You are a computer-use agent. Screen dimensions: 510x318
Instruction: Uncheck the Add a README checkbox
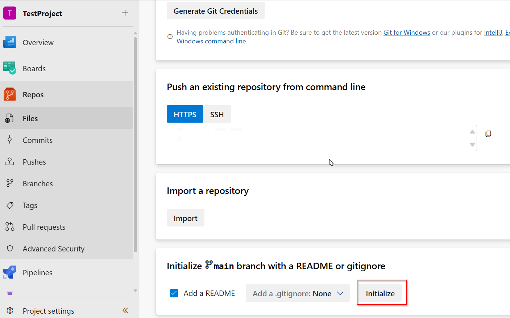coord(174,293)
